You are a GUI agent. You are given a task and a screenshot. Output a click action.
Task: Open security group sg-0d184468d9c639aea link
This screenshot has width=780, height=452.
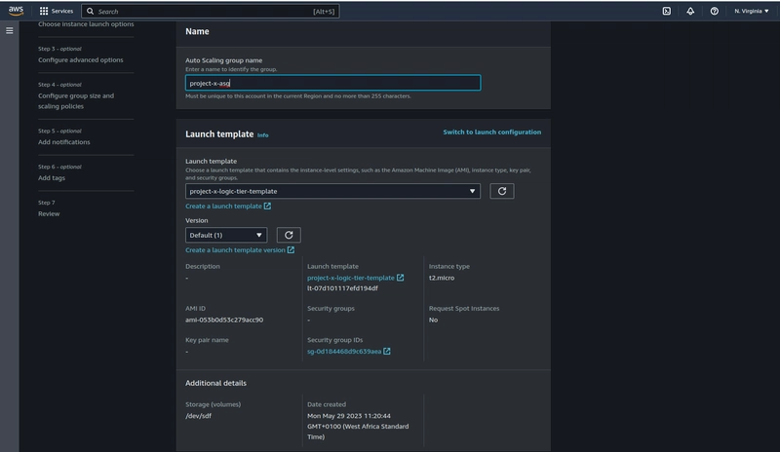[344, 352]
